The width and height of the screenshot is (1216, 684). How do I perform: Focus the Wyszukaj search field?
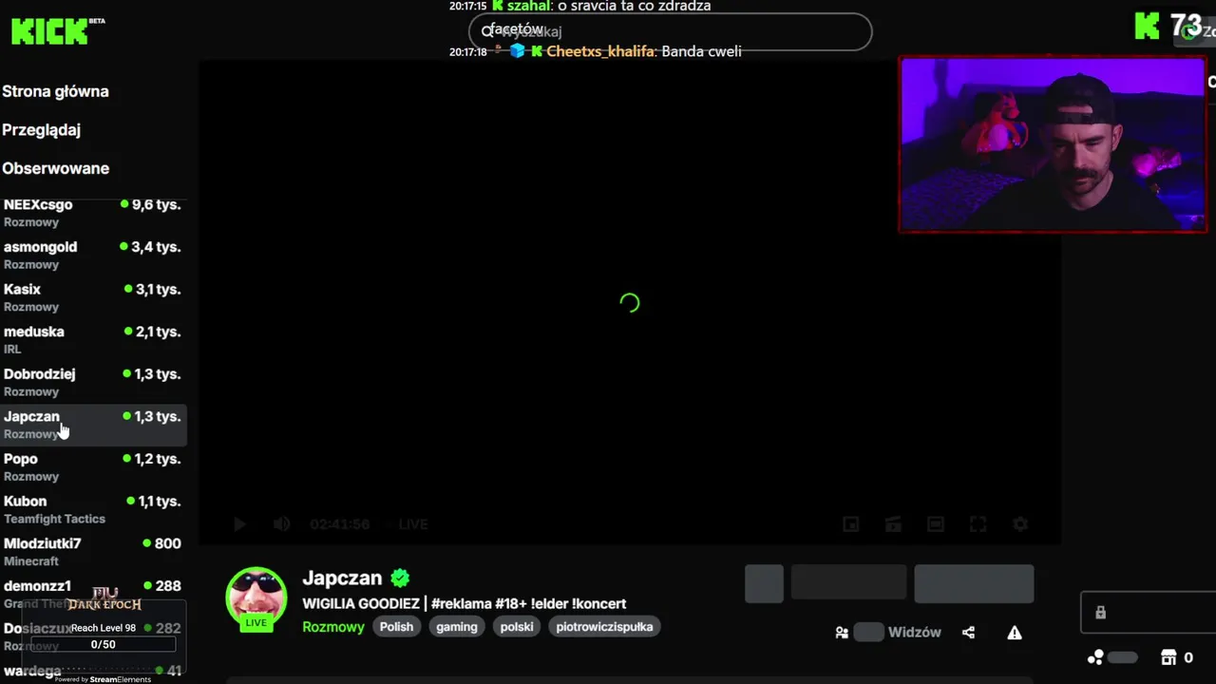(670, 31)
